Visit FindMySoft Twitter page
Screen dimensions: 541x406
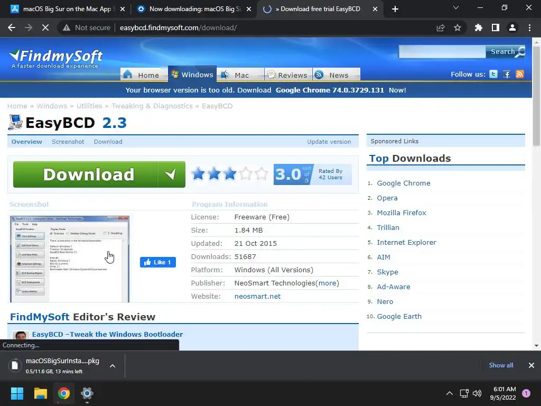coord(493,74)
